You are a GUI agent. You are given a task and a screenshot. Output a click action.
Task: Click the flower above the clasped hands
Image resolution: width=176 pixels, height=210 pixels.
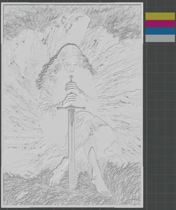71,77
